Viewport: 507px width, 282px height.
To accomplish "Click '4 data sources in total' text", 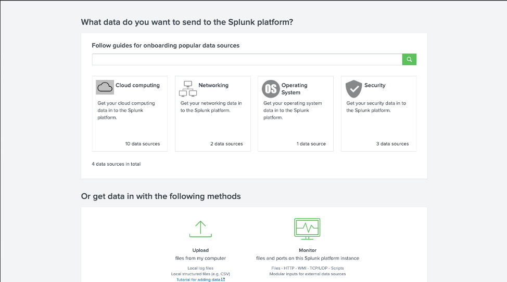I will (x=116, y=164).
